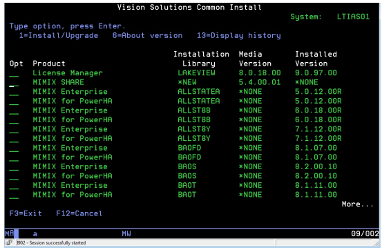This screenshot has height=250, width=382.
Task: Click Opt field for MIMIX for PowerHA ALLST8B
Action: pos(14,120)
